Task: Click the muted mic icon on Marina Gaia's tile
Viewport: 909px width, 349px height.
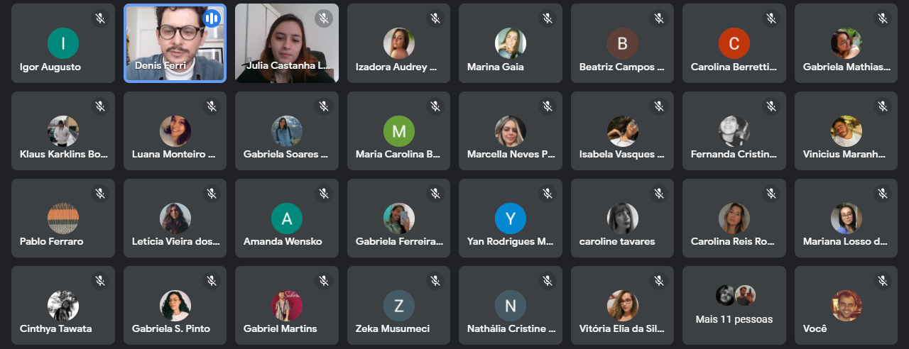Action: pos(548,18)
